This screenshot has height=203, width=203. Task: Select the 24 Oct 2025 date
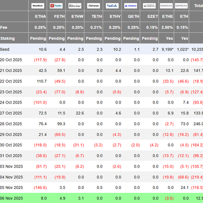[11, 102]
